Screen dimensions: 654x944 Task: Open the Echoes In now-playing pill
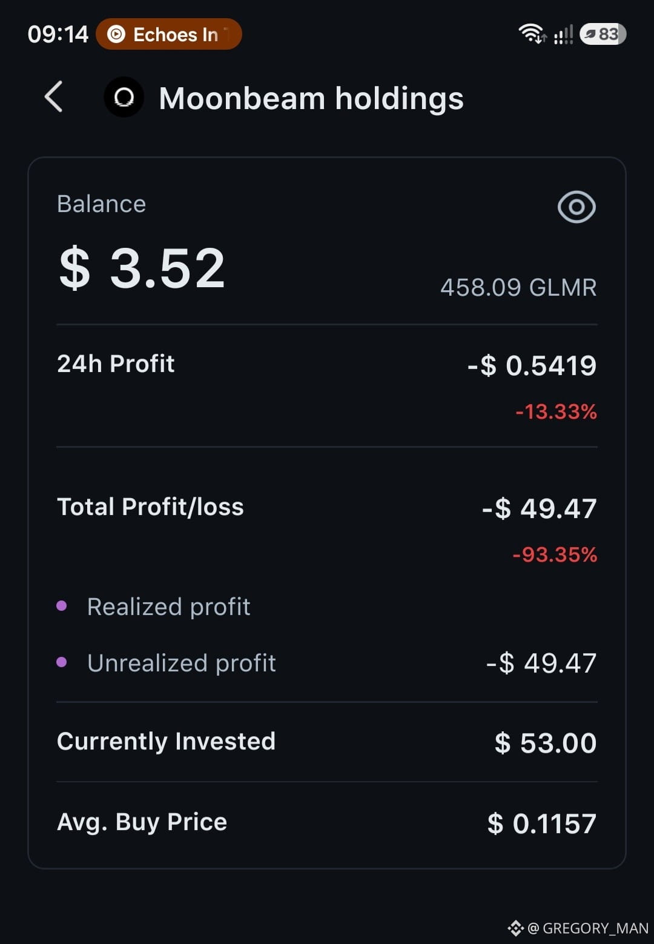(x=169, y=34)
